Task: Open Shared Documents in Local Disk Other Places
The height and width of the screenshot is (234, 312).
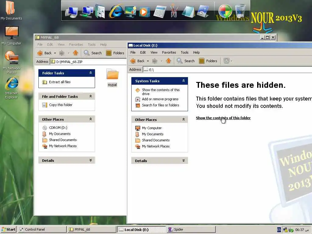Action: click(156, 140)
